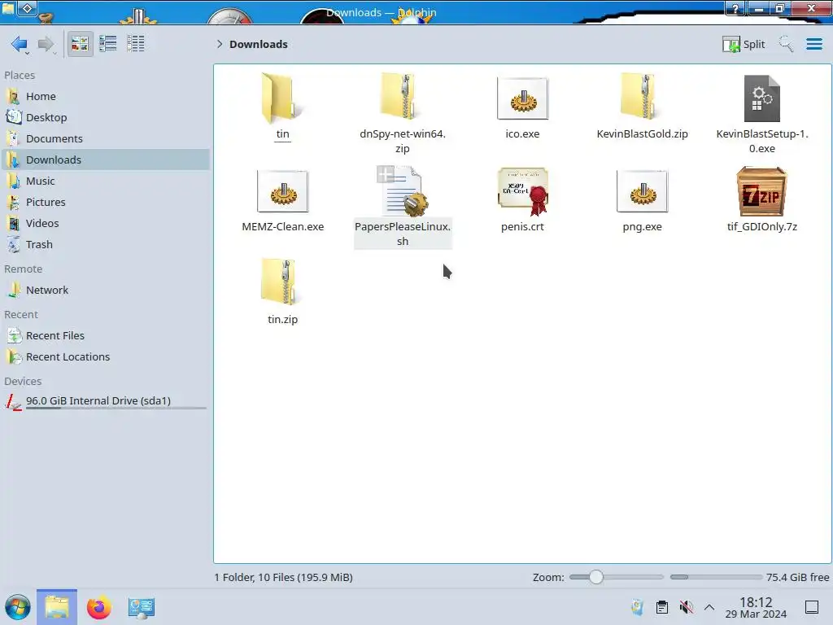The width and height of the screenshot is (833, 625).
Task: Click the breadcrumb chevron before Downloads
Action: pyautogui.click(x=220, y=44)
